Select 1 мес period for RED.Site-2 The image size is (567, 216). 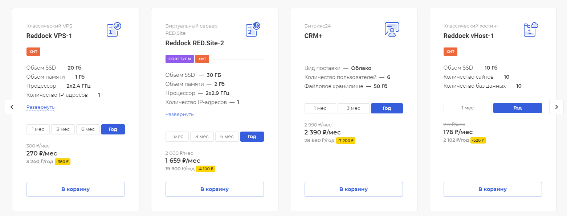(177, 137)
